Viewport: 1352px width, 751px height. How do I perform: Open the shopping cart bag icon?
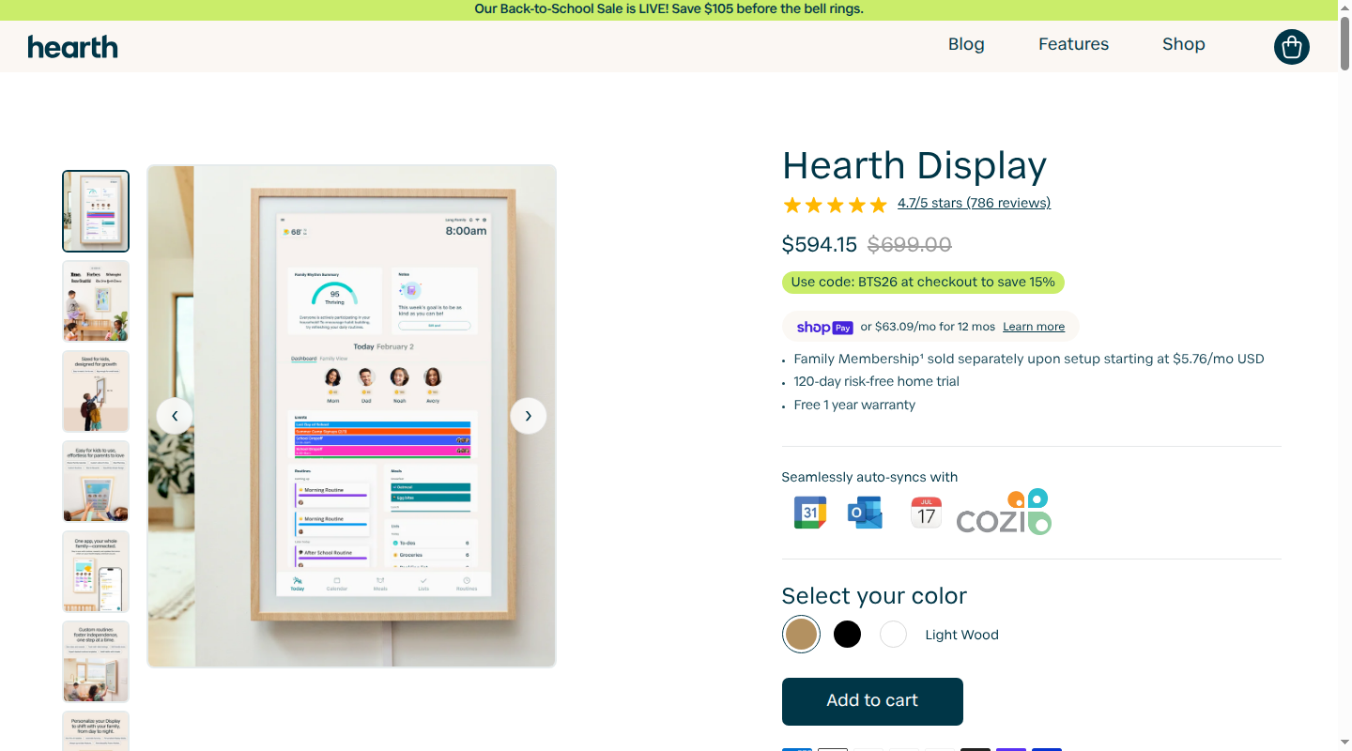tap(1291, 47)
